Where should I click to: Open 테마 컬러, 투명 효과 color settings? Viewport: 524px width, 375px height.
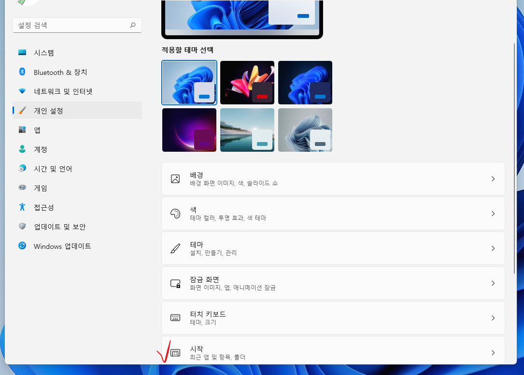click(333, 214)
